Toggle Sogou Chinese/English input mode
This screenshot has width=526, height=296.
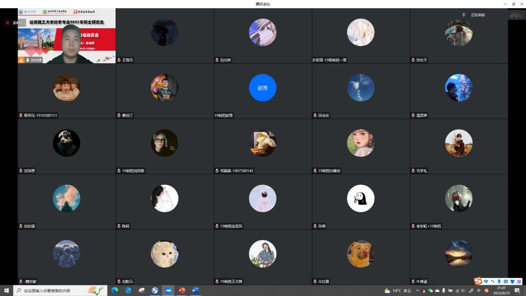tap(486, 281)
